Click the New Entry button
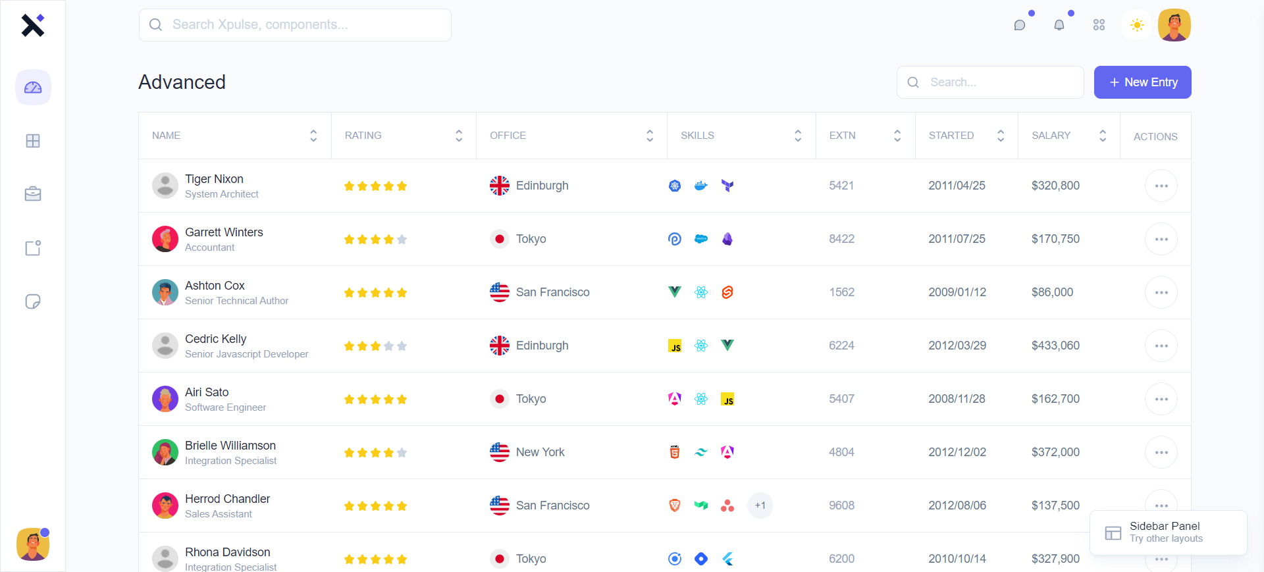 point(1142,82)
